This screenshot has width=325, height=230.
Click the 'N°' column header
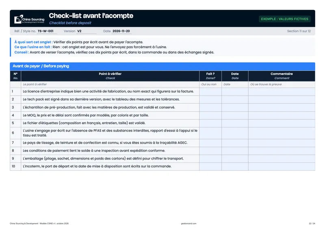(x=15, y=76)
